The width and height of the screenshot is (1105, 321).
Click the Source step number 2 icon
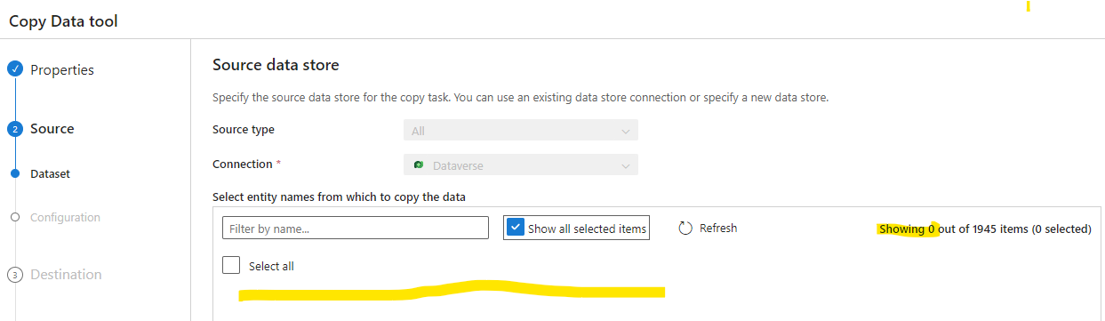(14, 129)
